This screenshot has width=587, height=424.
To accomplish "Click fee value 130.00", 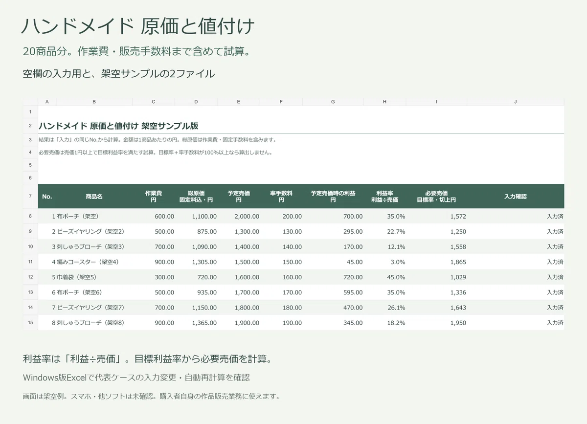I will click(x=293, y=231).
